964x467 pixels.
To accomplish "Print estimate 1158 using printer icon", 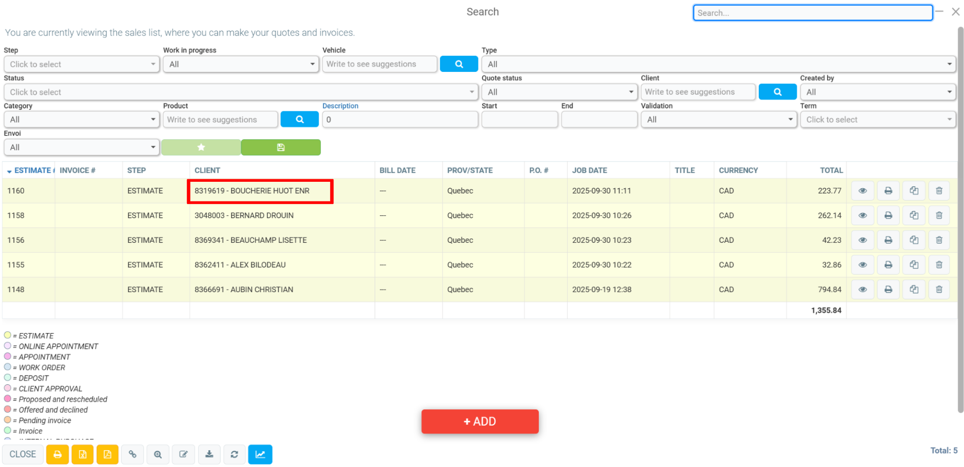I will pyautogui.click(x=888, y=215).
